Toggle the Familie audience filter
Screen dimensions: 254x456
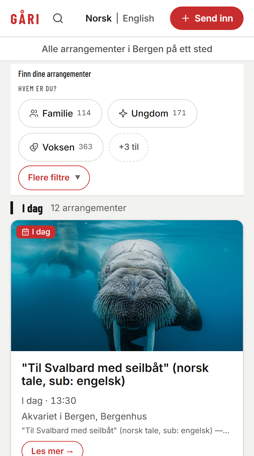(60, 113)
